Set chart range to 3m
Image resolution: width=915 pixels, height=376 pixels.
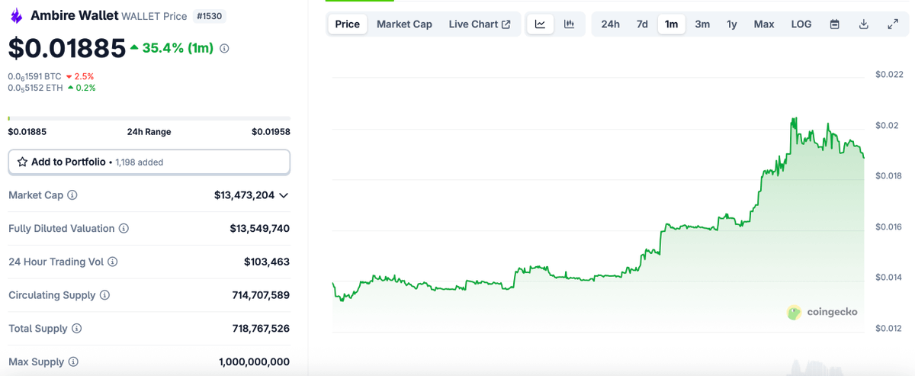[x=702, y=24]
